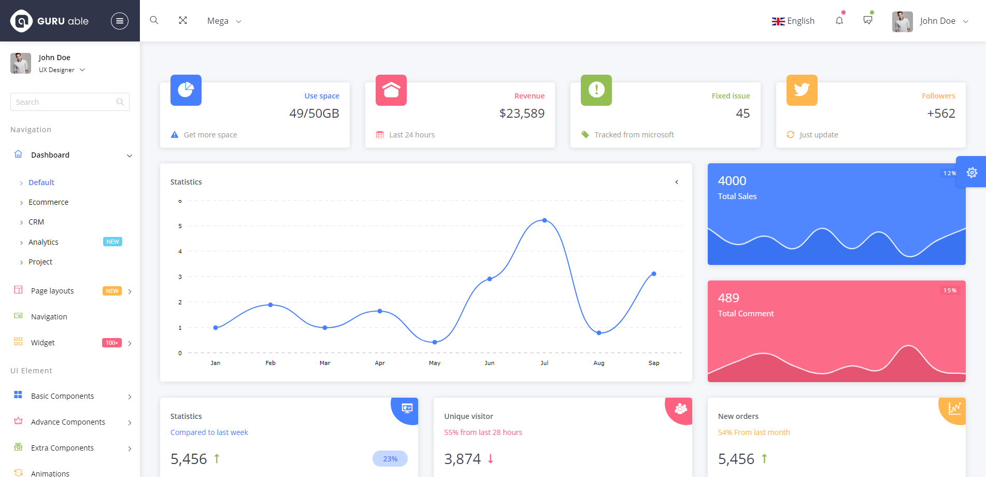The width and height of the screenshot is (986, 477).
Task: Click the Compared to last week link
Action: [x=209, y=432]
